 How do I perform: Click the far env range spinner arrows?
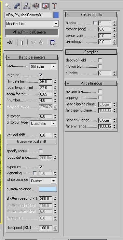(x=115, y=127)
